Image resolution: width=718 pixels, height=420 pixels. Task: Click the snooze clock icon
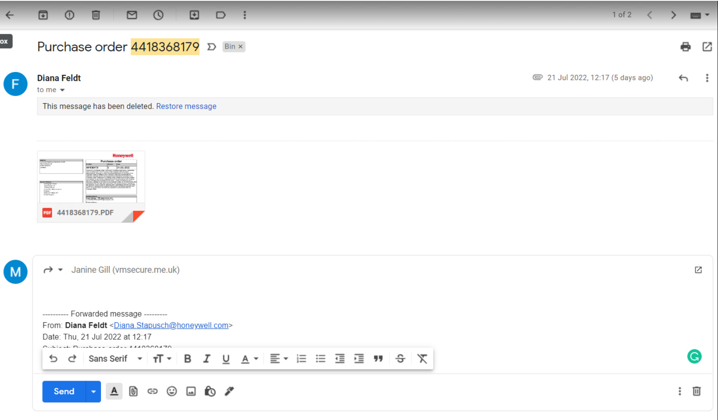[158, 15]
